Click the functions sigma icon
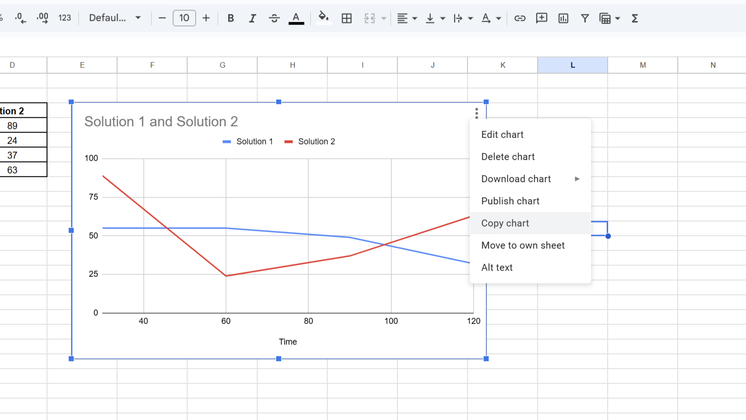 (634, 18)
